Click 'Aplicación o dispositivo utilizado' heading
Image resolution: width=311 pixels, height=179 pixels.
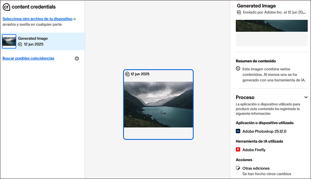pyautogui.click(x=265, y=123)
